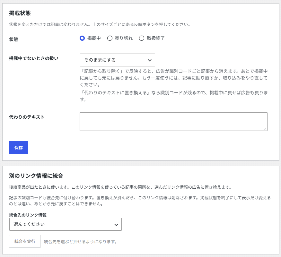This screenshot has width=281, height=257.
Task: Click the 別のリンク情報に統合 heading
Action: pyautogui.click(x=36, y=176)
